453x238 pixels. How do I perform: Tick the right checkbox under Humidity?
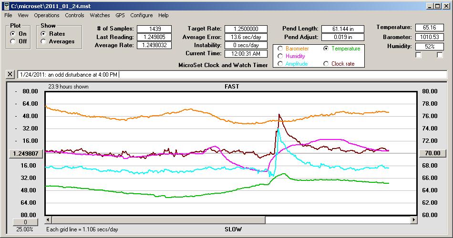coord(440,55)
